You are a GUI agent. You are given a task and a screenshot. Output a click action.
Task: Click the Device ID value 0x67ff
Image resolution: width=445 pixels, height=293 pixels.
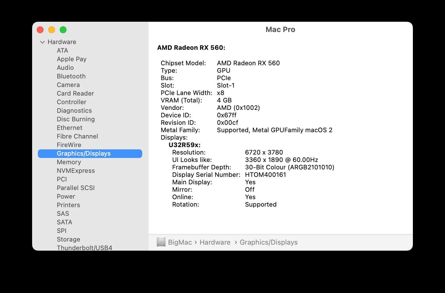227,115
